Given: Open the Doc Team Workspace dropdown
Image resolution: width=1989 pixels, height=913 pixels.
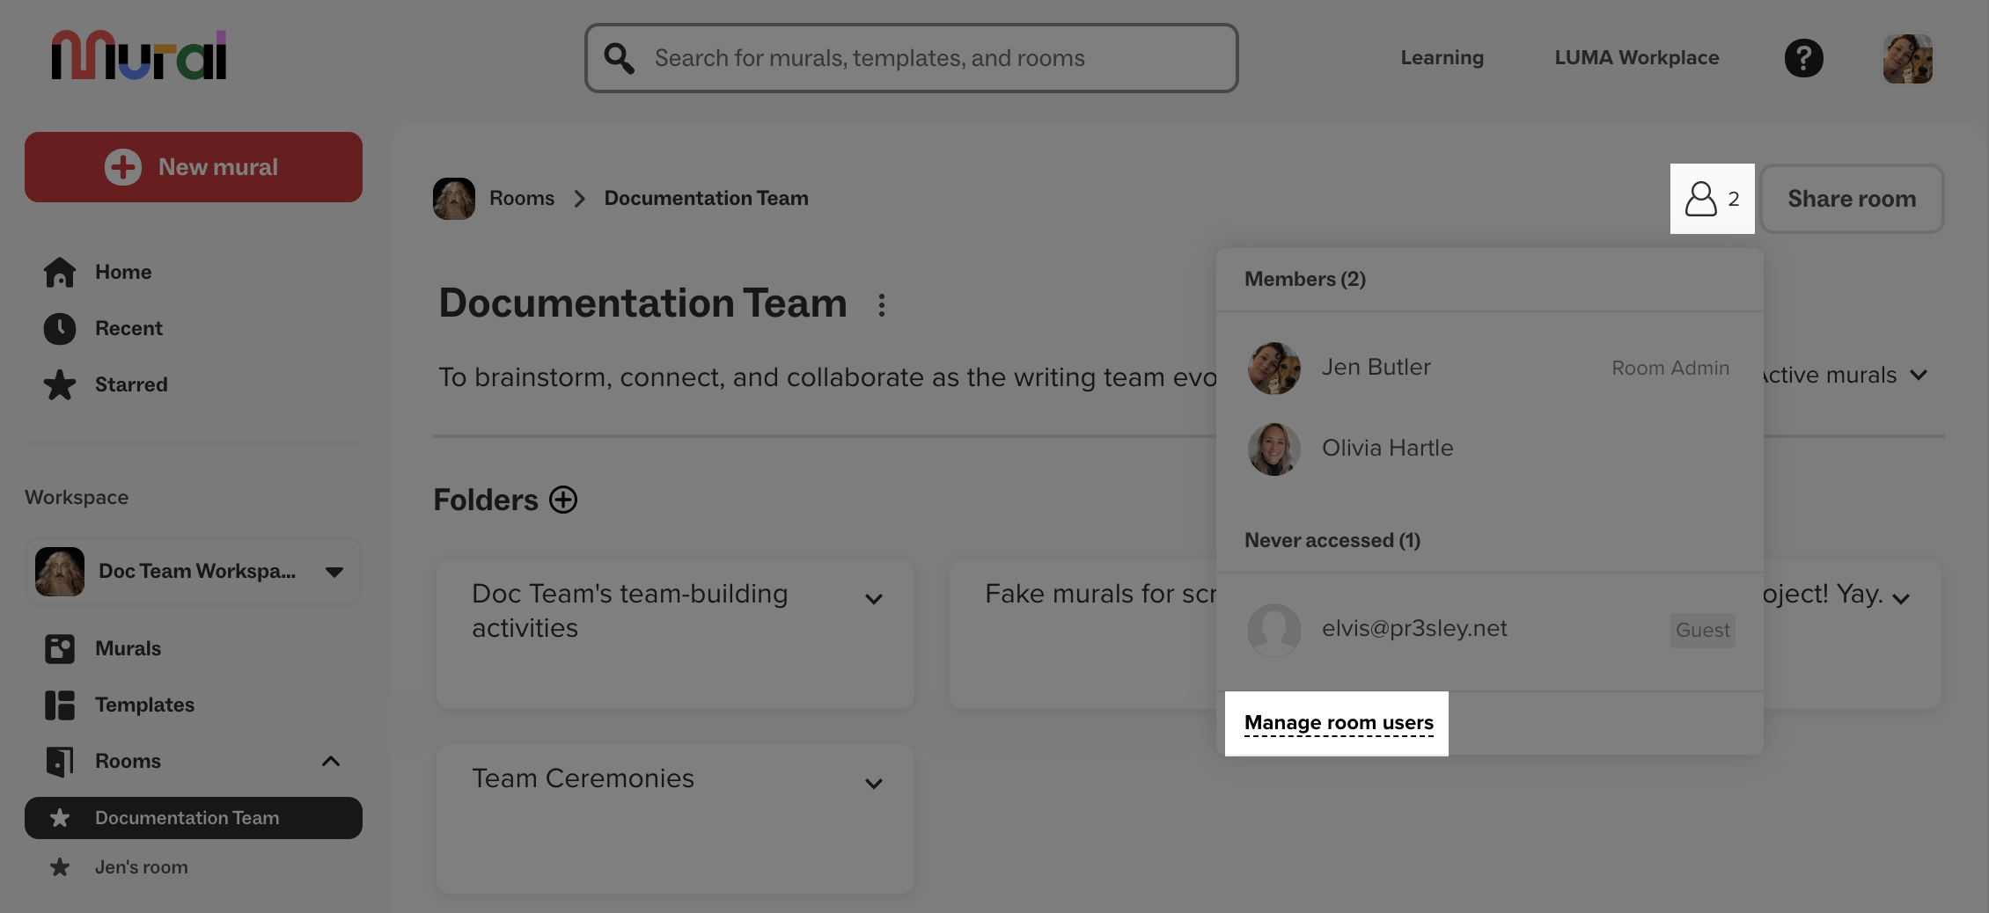Looking at the screenshot, I should 333,572.
